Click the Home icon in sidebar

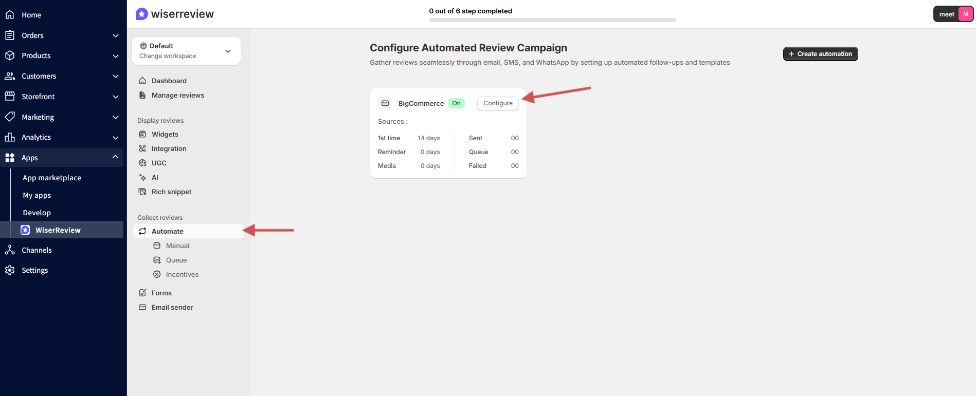tap(10, 15)
